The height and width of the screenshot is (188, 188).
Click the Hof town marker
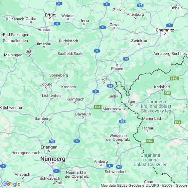[x=104, y=83]
